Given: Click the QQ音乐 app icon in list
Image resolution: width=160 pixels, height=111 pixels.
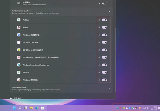Looking at the screenshot, I should [x=19, y=50].
